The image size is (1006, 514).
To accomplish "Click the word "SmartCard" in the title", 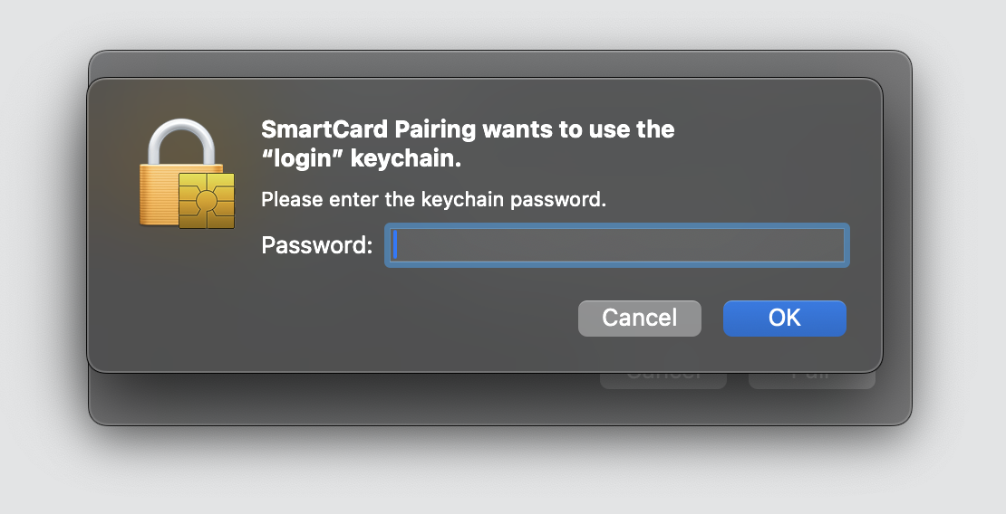I will click(324, 128).
